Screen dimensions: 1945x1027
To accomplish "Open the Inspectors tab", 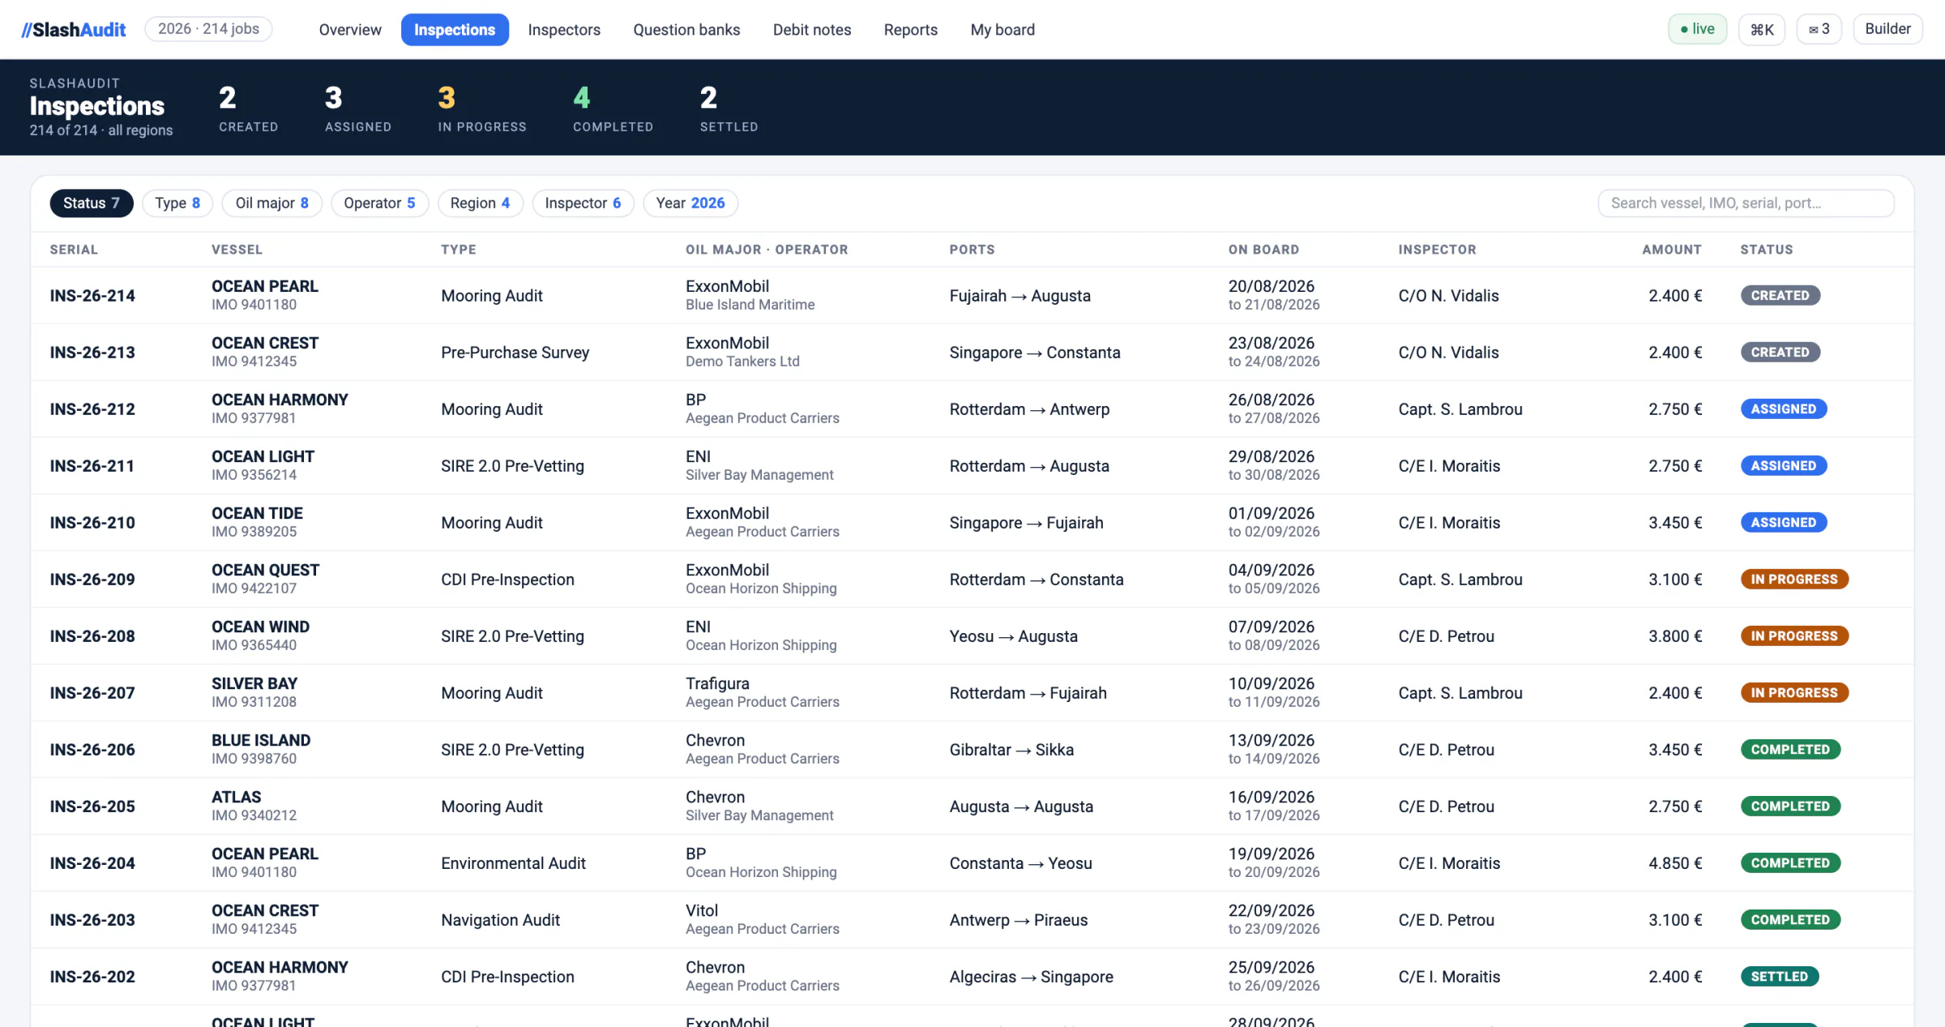I will pos(564,30).
